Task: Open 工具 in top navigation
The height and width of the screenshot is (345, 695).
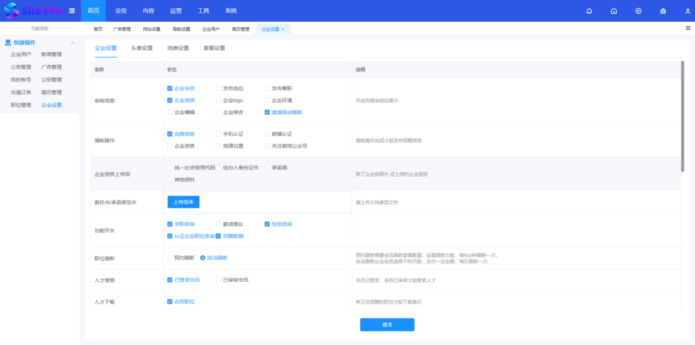Action: [x=204, y=11]
